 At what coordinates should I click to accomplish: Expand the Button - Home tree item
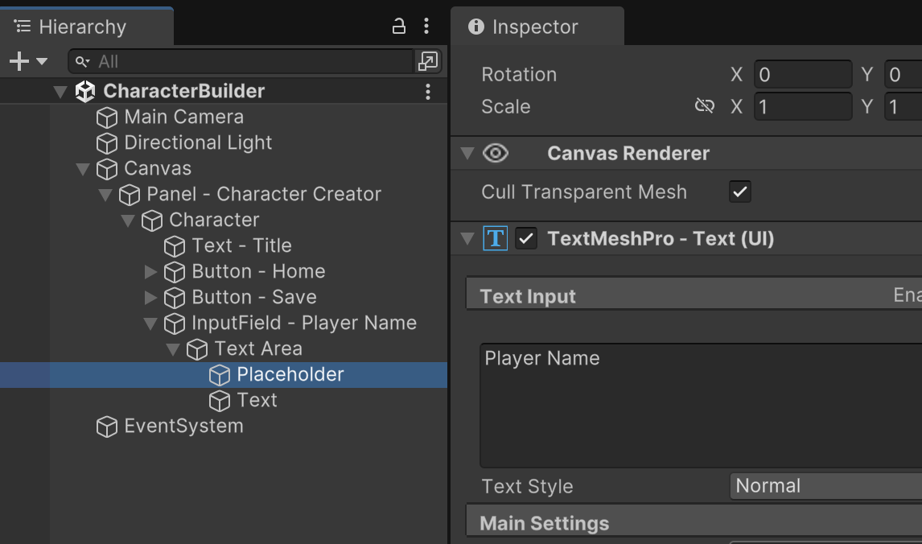[x=150, y=272]
